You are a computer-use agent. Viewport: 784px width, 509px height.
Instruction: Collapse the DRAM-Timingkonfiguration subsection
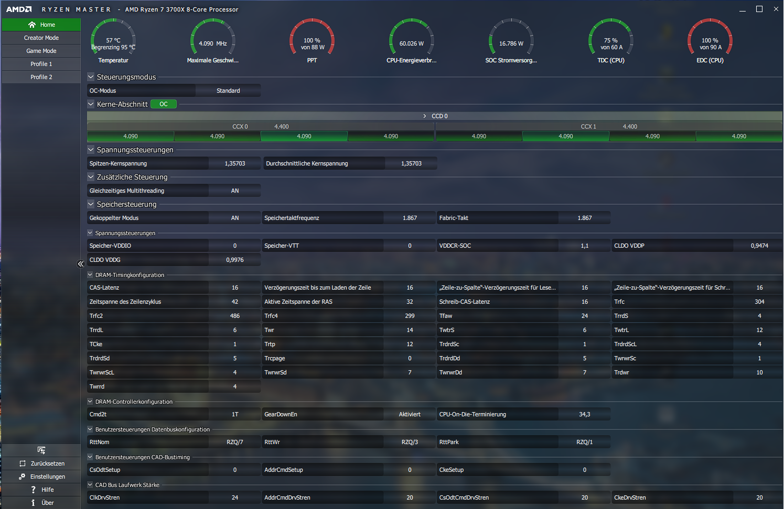(x=90, y=275)
